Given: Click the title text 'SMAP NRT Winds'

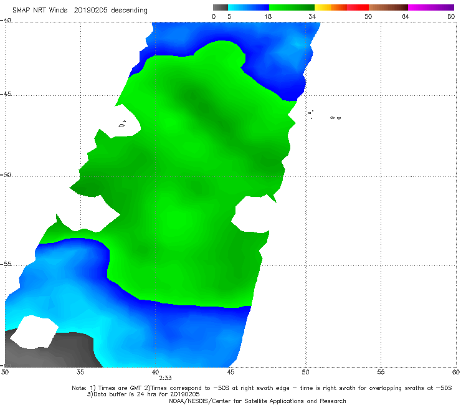Looking at the screenshot, I should (x=40, y=10).
